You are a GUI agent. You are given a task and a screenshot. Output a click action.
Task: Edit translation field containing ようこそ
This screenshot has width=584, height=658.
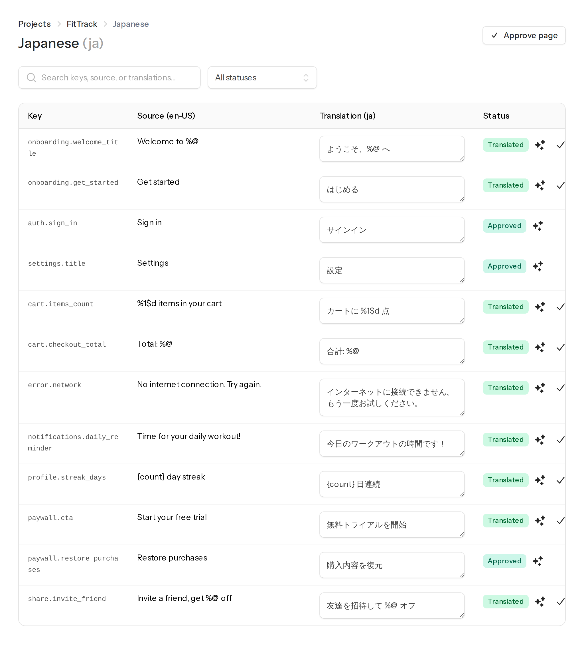click(x=392, y=149)
